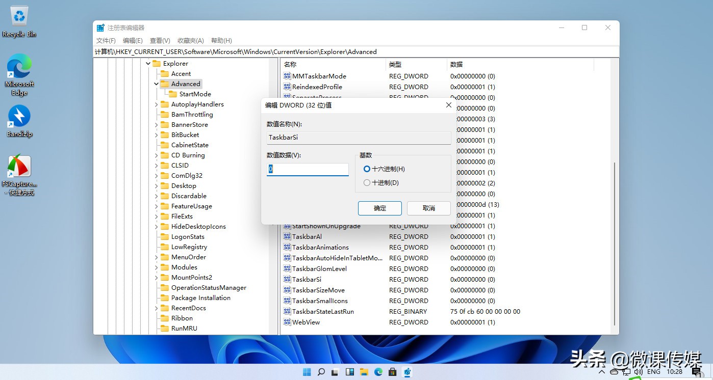Click the Start button on the taskbar
Viewport: 713px width, 380px height.
click(307, 372)
